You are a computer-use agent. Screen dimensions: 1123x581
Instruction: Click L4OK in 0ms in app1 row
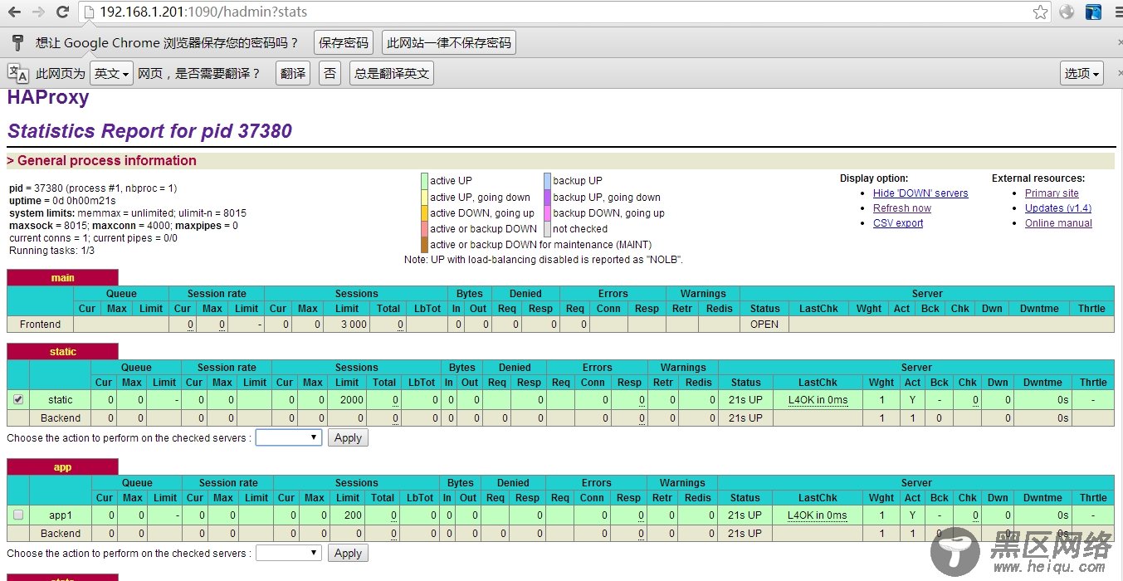coord(818,515)
